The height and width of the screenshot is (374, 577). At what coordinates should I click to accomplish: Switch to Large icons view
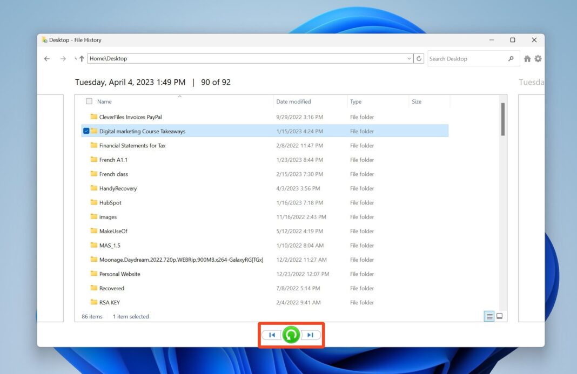(499, 315)
